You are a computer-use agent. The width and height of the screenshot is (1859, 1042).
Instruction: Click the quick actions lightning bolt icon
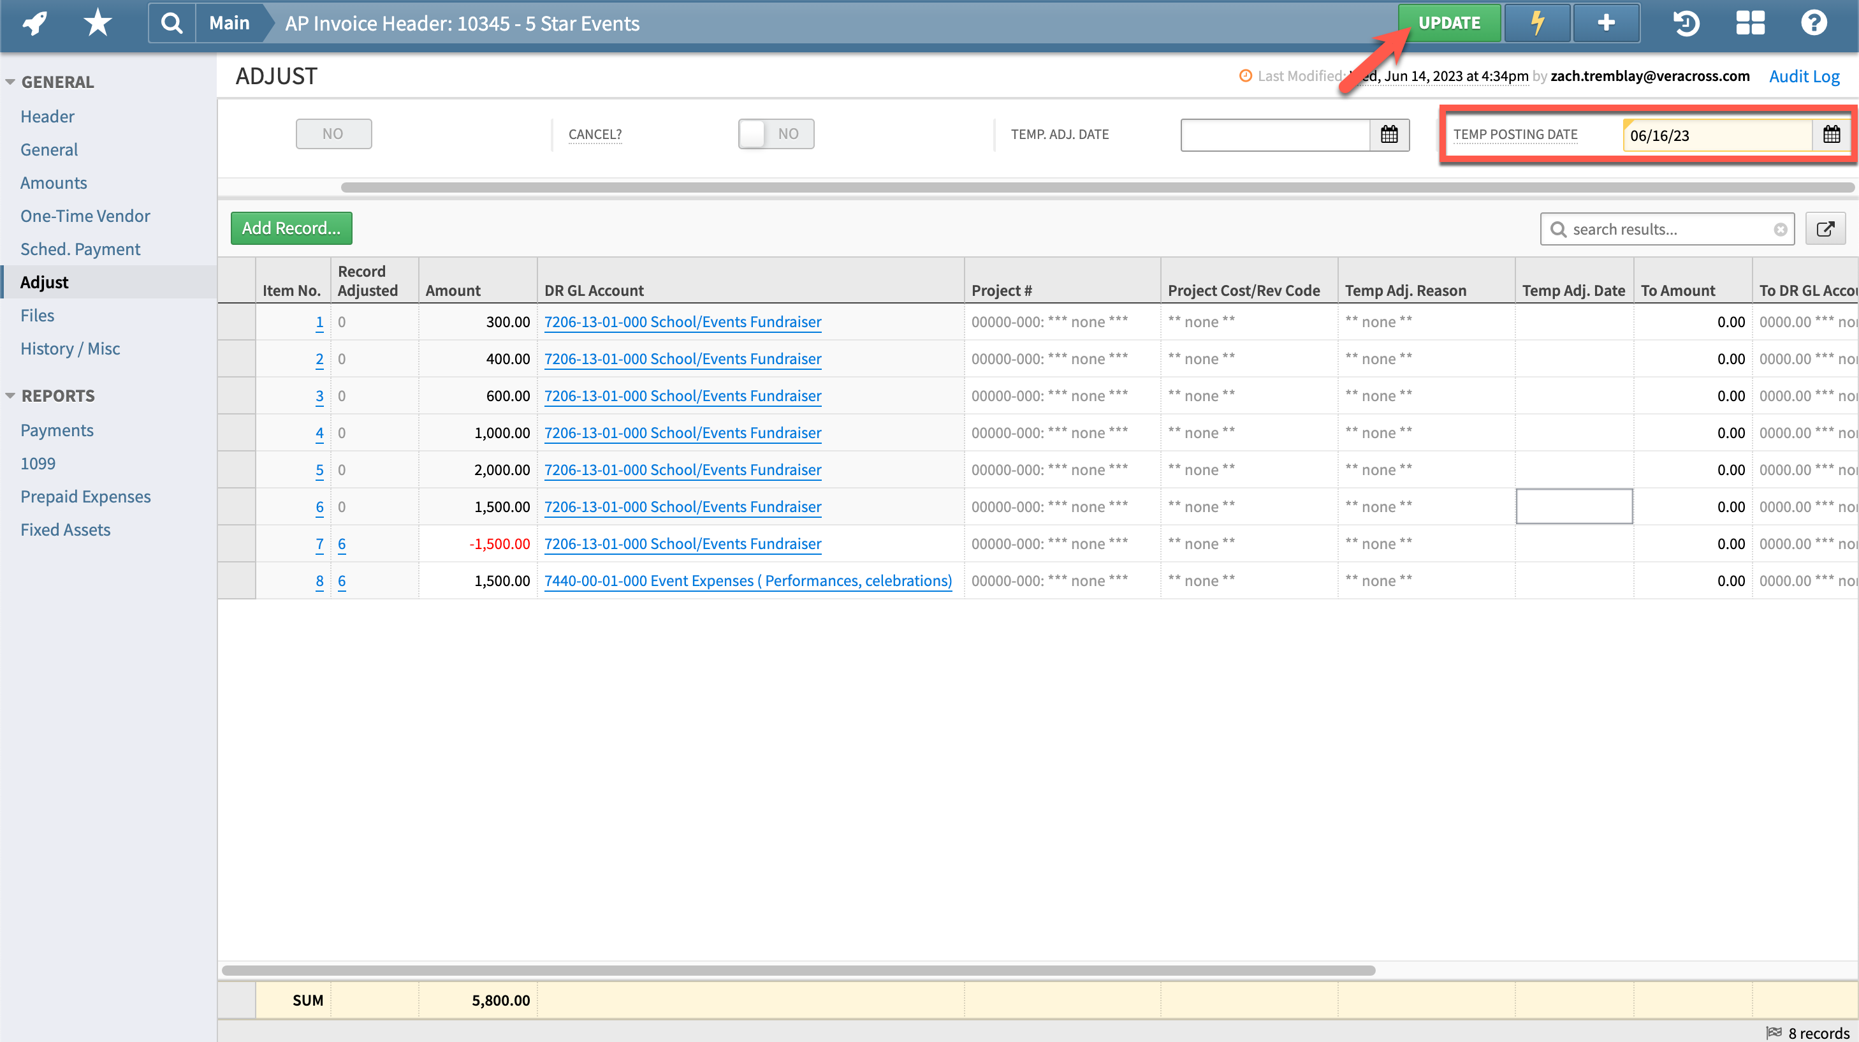point(1536,22)
